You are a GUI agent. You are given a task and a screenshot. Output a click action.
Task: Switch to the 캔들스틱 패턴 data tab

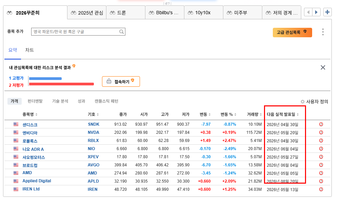106,101
